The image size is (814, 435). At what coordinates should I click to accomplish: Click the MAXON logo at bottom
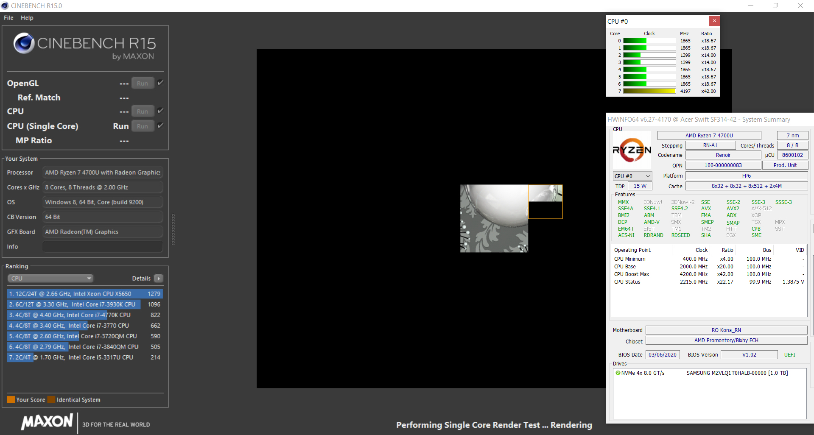coord(47,422)
